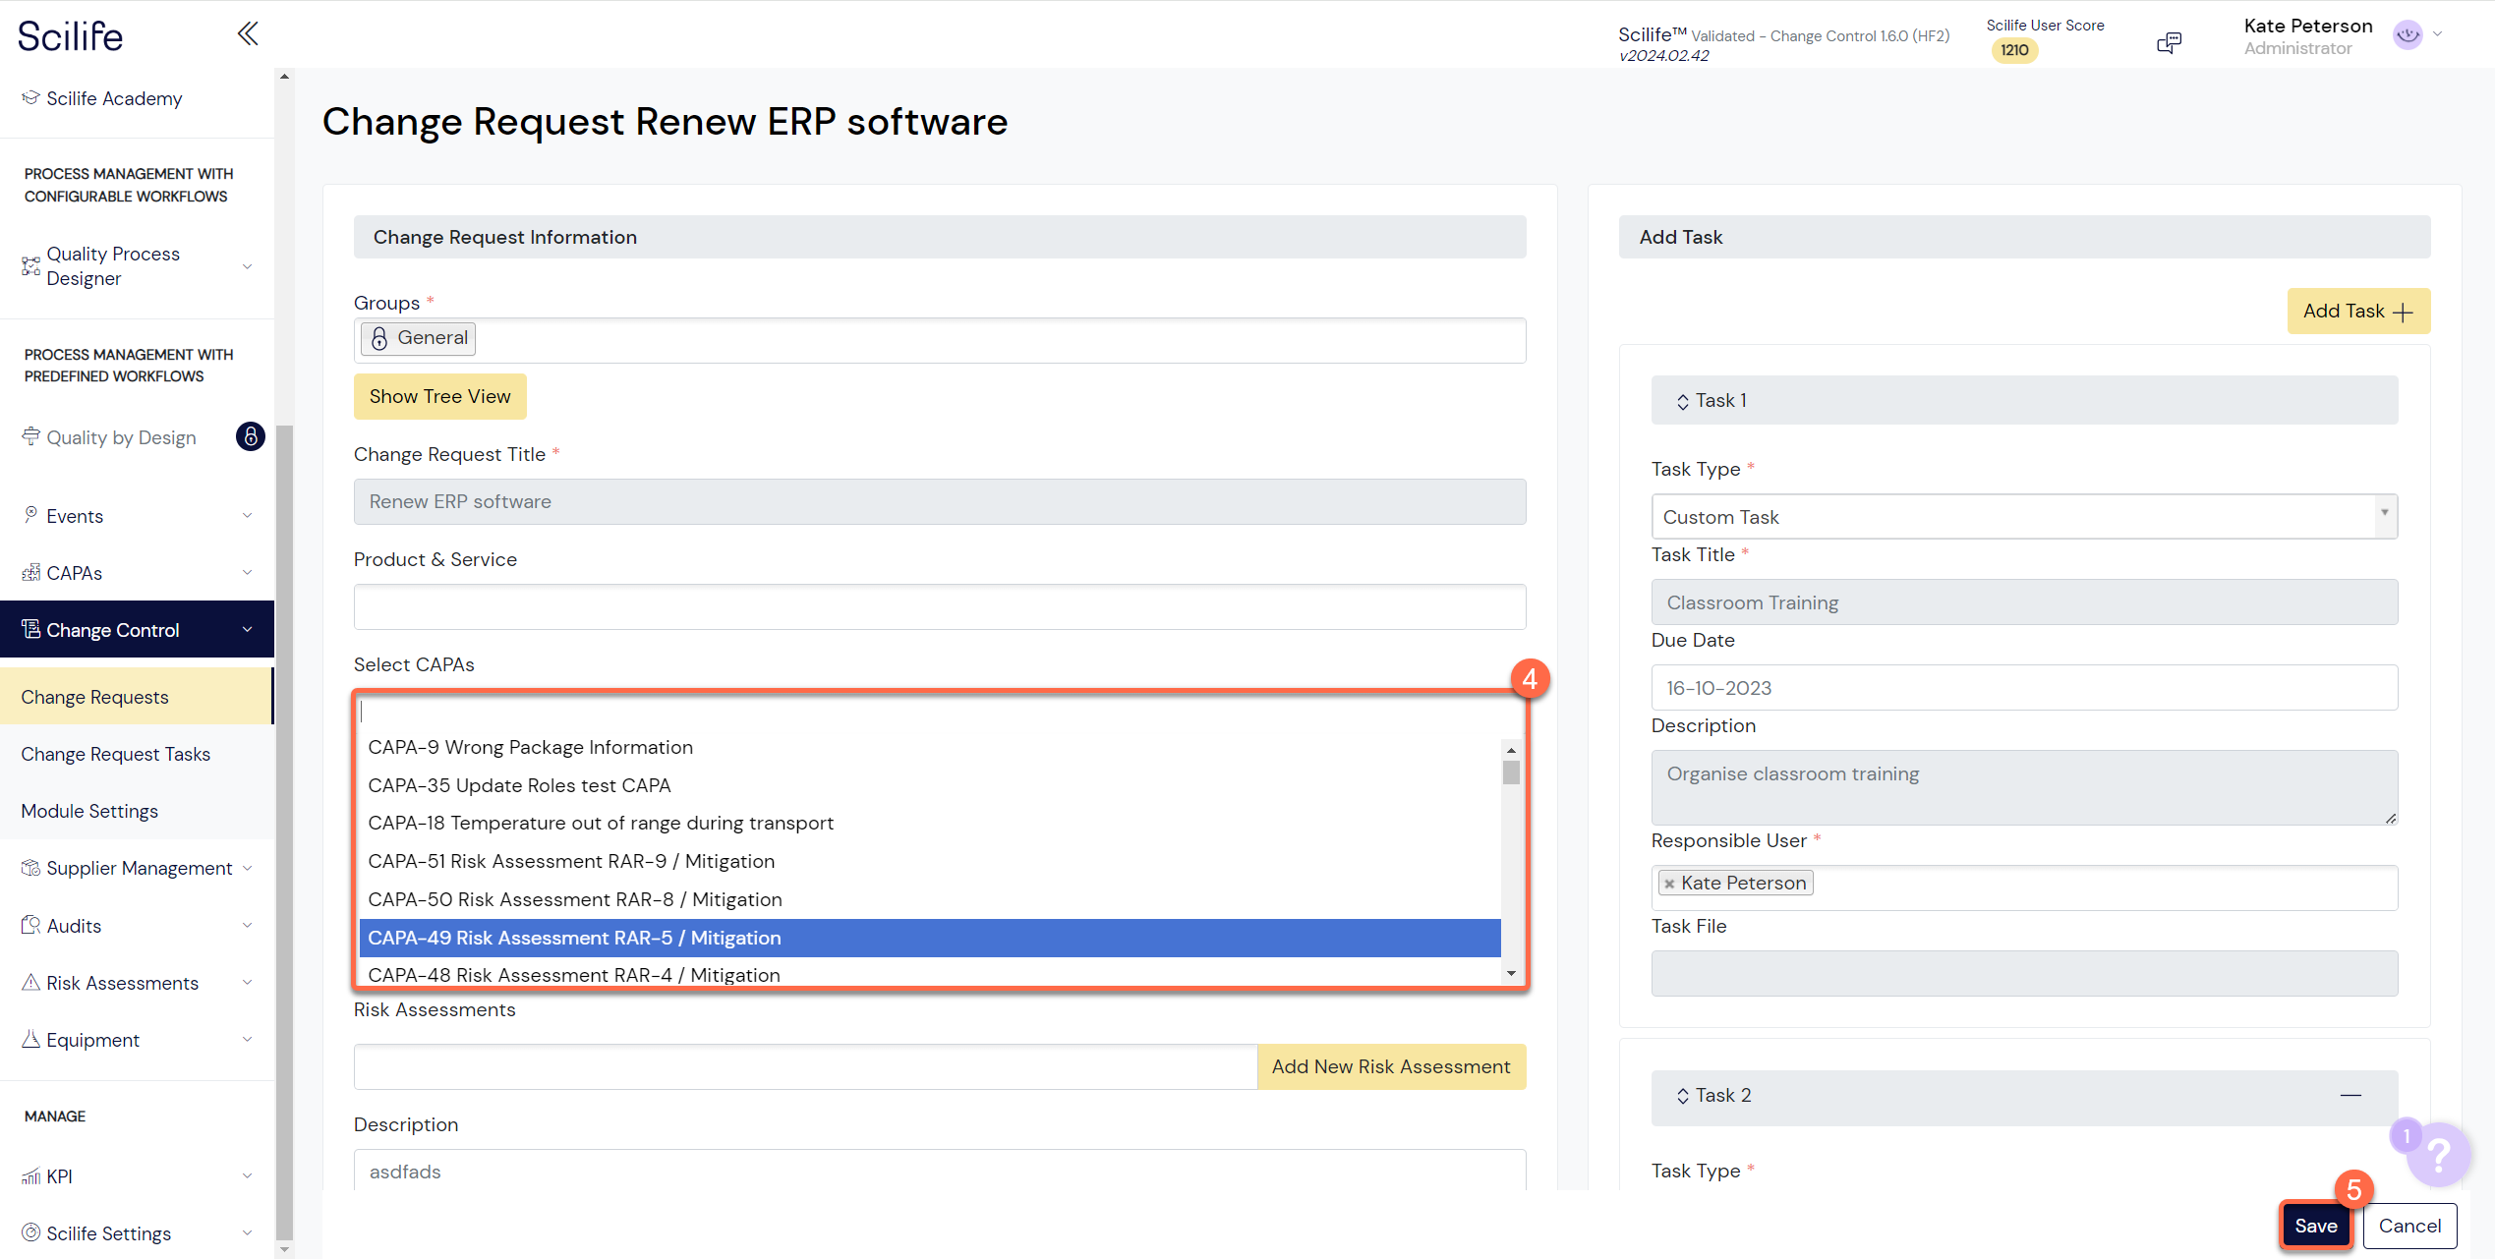Click the Scilife logo
This screenshot has width=2495, height=1259.
pos(71,36)
